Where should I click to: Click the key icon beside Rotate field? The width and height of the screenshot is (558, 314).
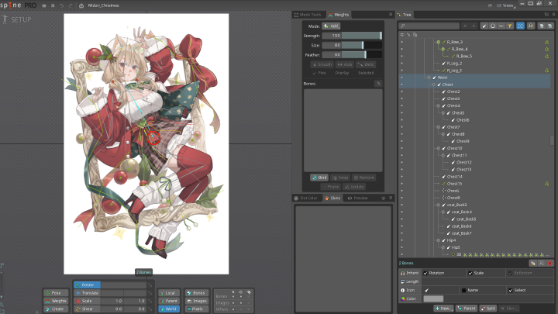tap(150, 285)
